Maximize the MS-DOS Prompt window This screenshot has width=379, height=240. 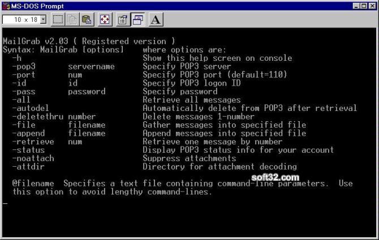(x=364, y=6)
